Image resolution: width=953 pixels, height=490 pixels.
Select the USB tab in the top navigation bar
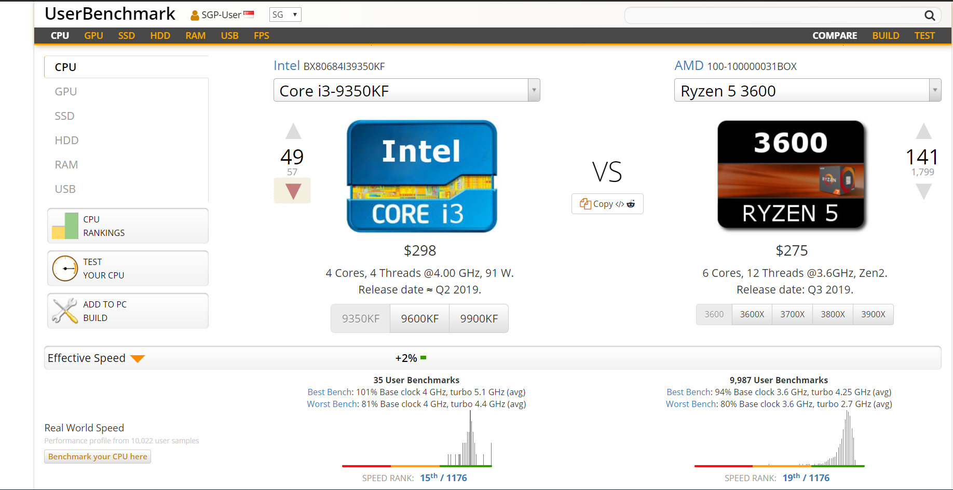[x=229, y=36]
